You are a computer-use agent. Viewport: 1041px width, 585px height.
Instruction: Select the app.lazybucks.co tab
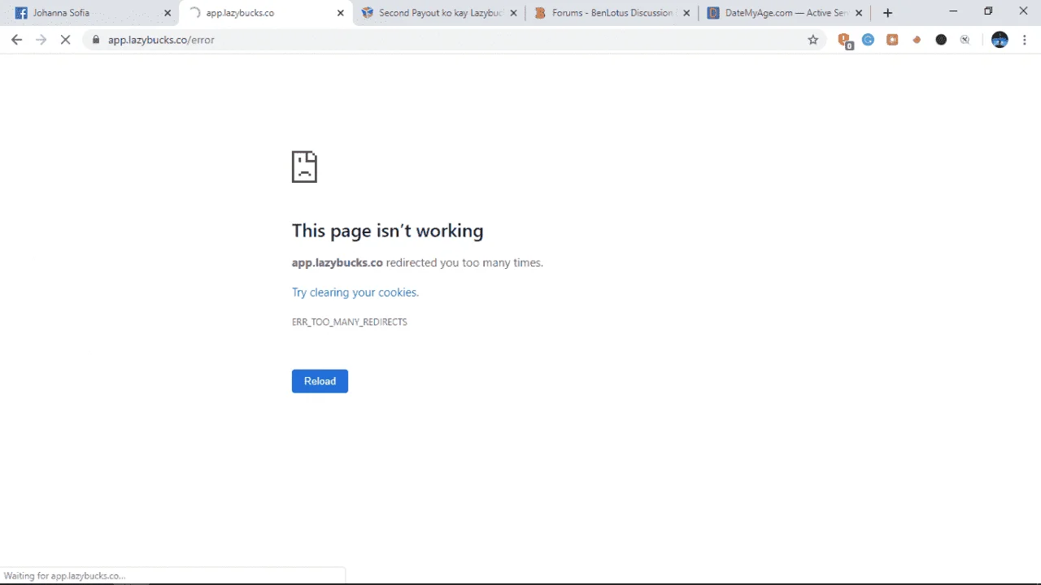[266, 13]
